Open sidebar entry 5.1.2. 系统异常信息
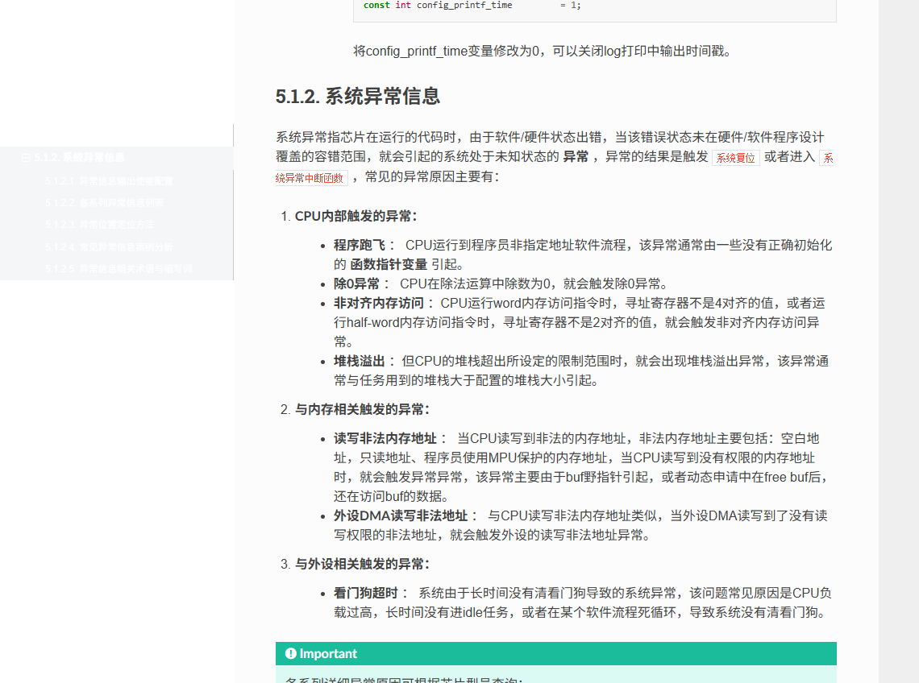The width and height of the screenshot is (919, 683). point(79,158)
